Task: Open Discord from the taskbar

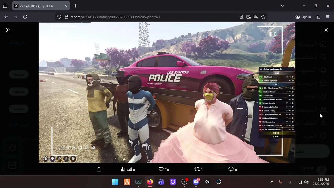Action: point(196,182)
